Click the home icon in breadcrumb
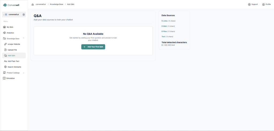The width and height of the screenshot is (274, 131). [33, 4]
